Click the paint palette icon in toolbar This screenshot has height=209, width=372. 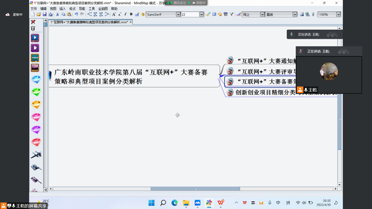click(x=143, y=14)
